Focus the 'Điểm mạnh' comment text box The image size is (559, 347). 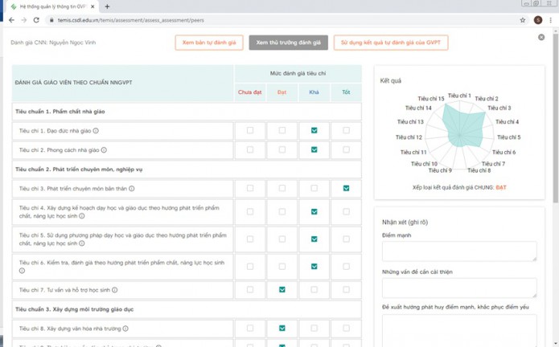coord(459,251)
